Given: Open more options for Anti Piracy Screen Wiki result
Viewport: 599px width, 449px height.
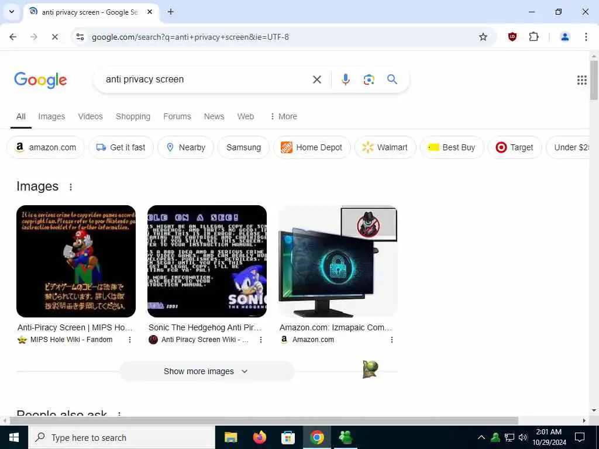Looking at the screenshot, I should pyautogui.click(x=260, y=340).
